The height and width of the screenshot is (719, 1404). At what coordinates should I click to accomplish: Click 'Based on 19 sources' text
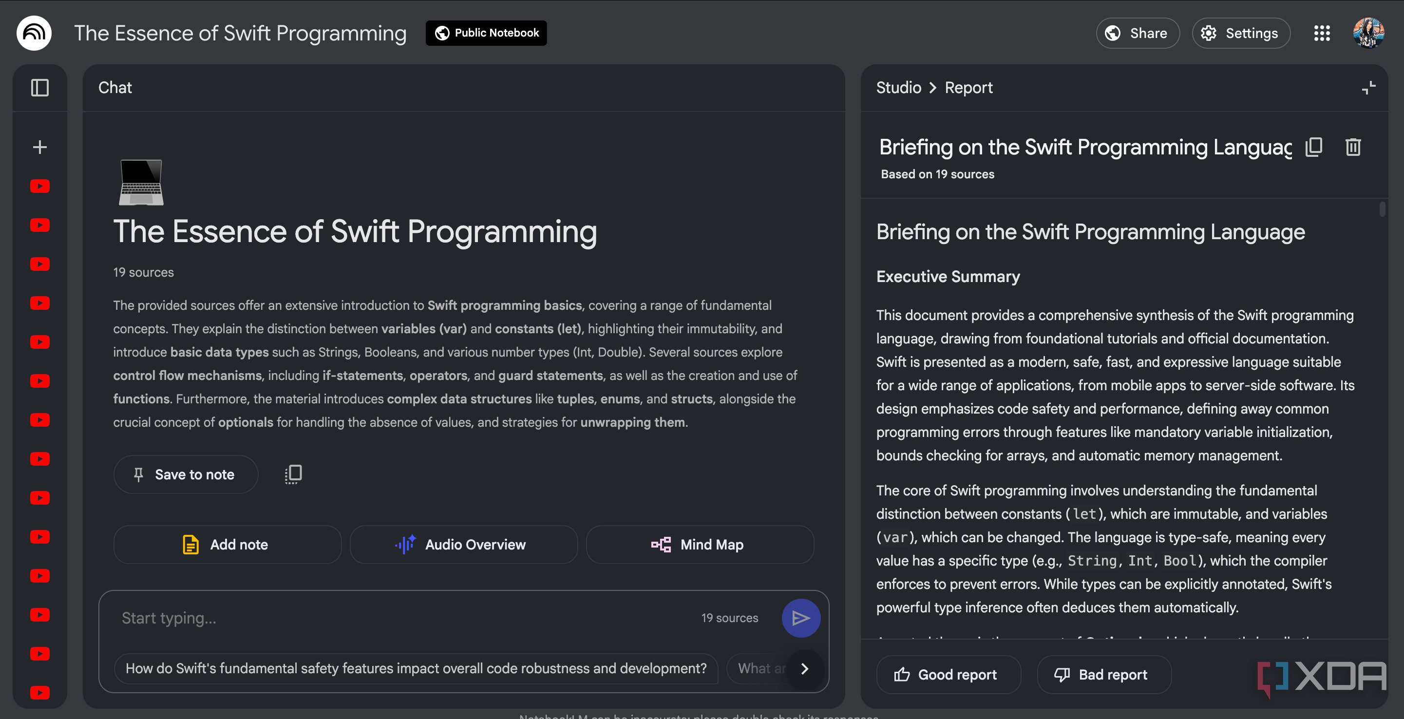tap(937, 174)
